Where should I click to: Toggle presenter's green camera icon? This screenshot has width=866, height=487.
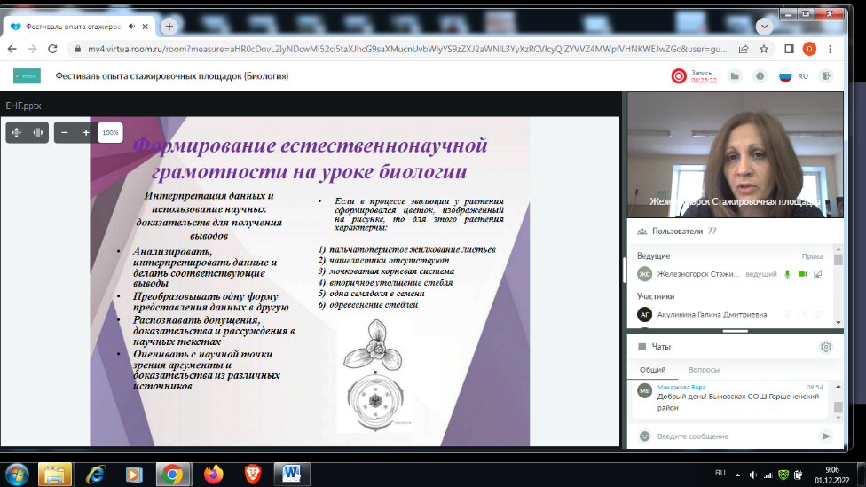click(802, 274)
